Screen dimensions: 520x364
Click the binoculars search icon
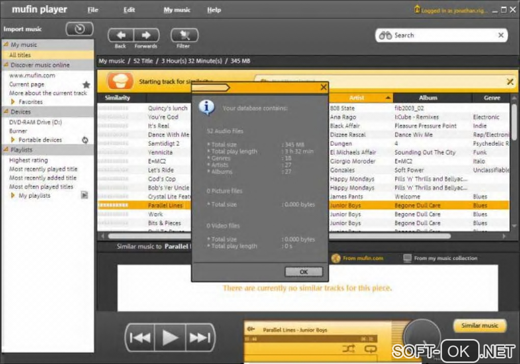[x=385, y=35]
